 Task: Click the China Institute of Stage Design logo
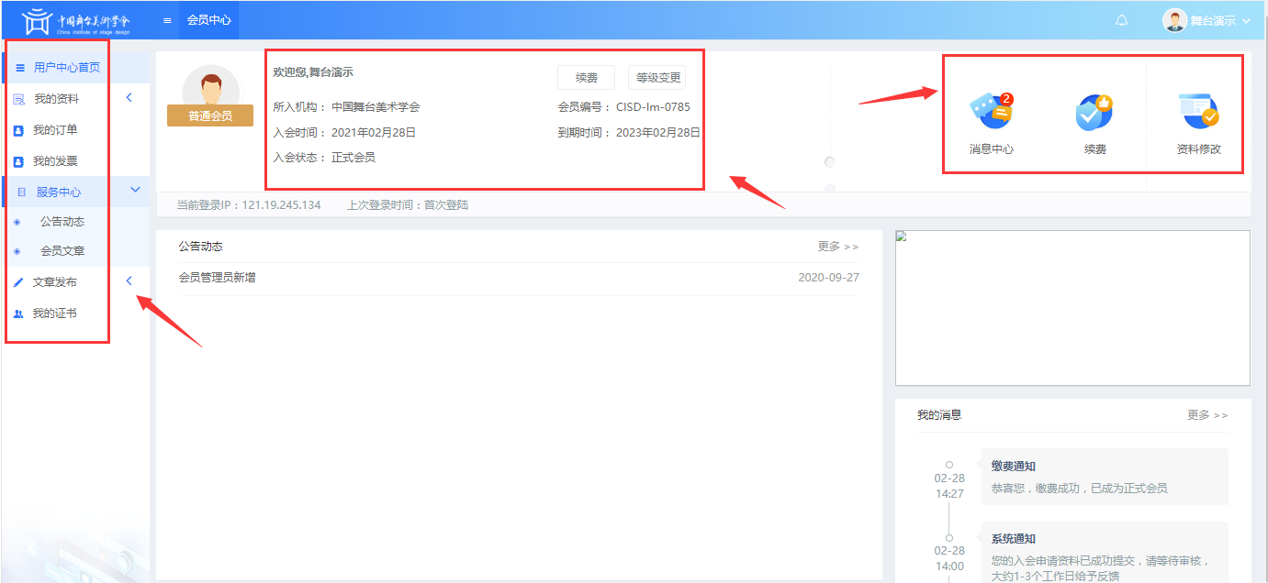pos(76,20)
